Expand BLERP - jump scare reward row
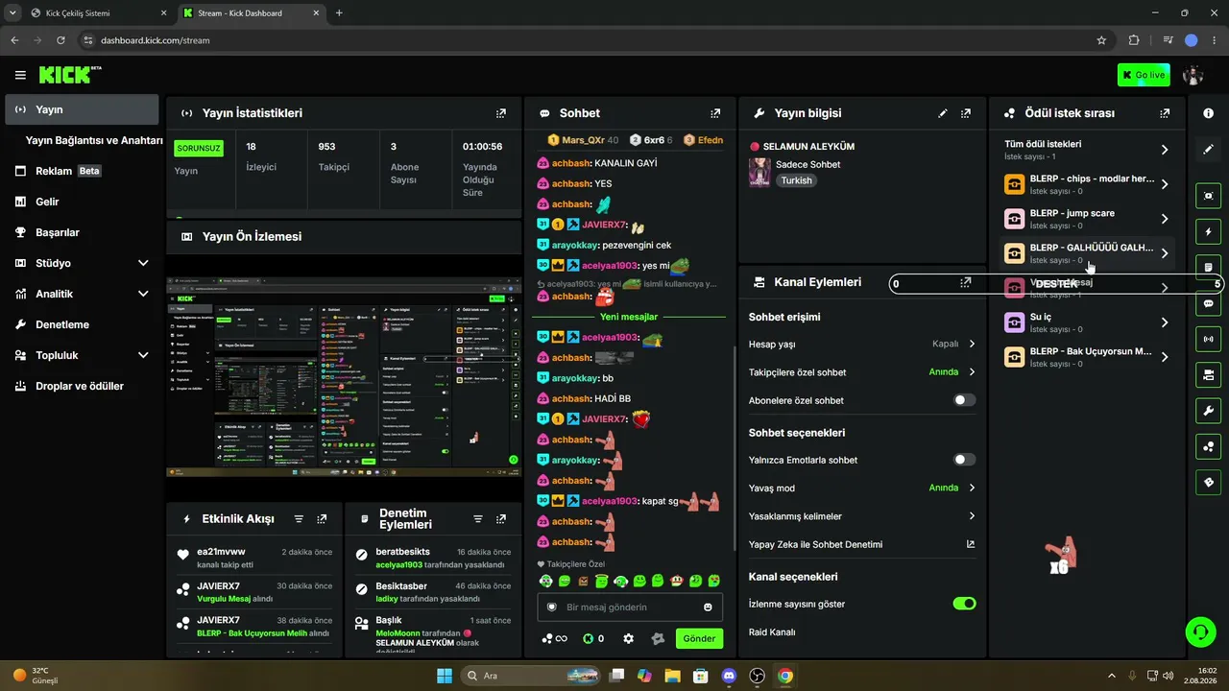Image resolution: width=1229 pixels, height=691 pixels. click(1086, 219)
